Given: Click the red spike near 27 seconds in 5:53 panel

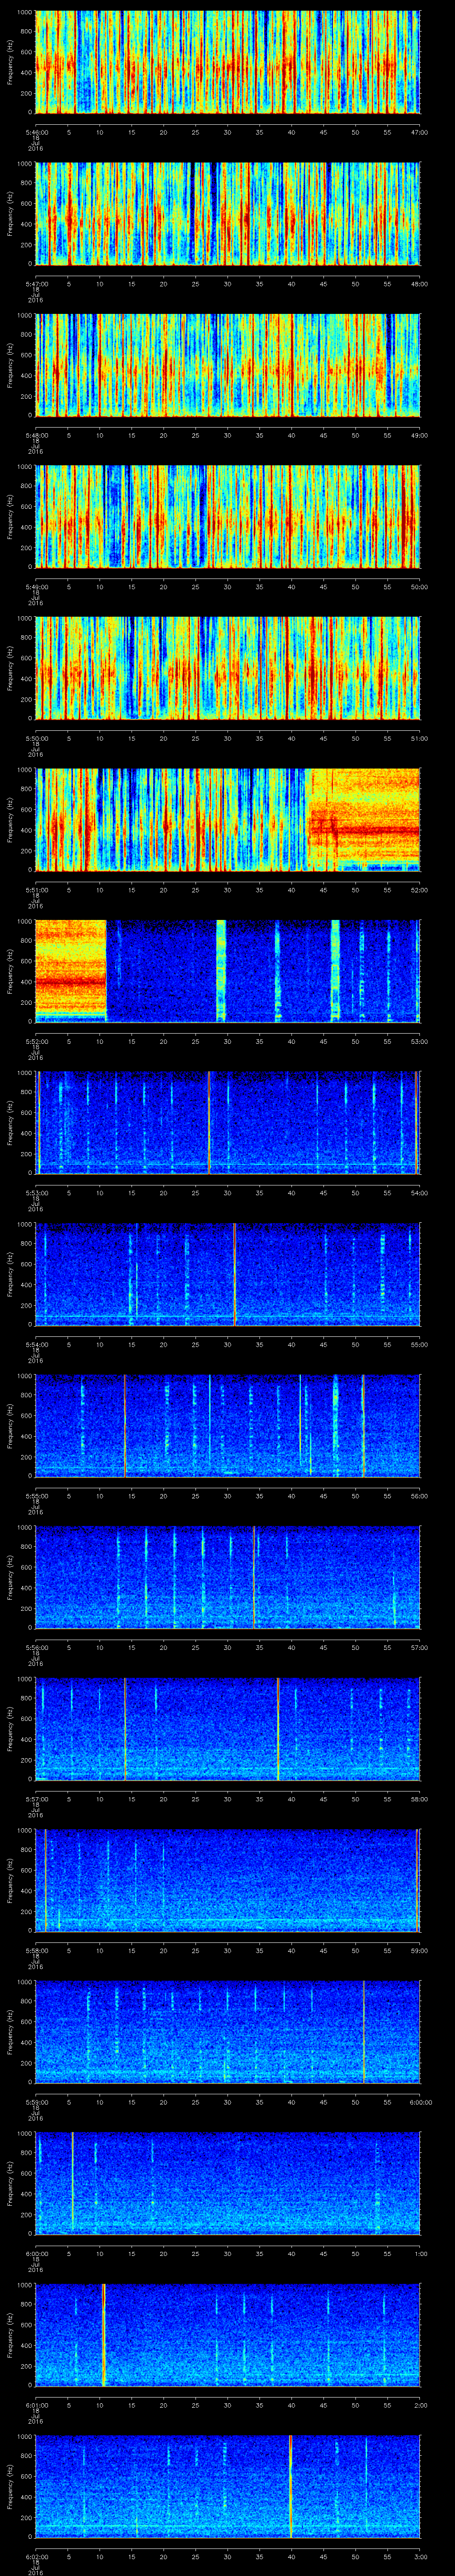Looking at the screenshot, I should 208,1123.
